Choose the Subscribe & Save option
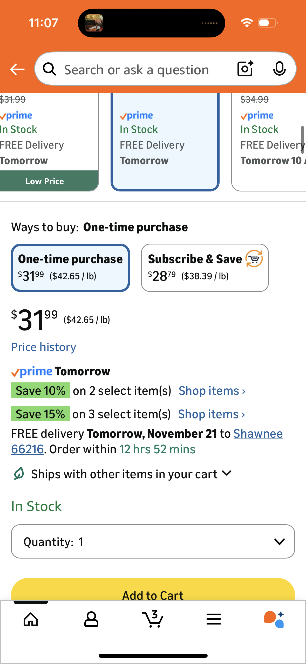The image size is (306, 664). 205,268
